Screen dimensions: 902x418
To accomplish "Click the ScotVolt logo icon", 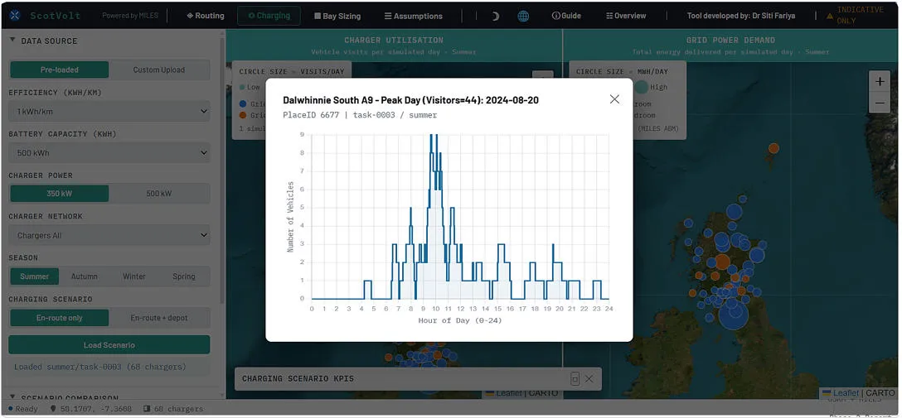I will pos(16,16).
